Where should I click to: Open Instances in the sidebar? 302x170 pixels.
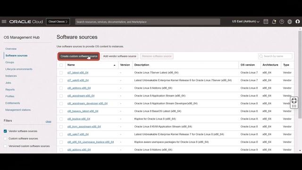(11, 76)
